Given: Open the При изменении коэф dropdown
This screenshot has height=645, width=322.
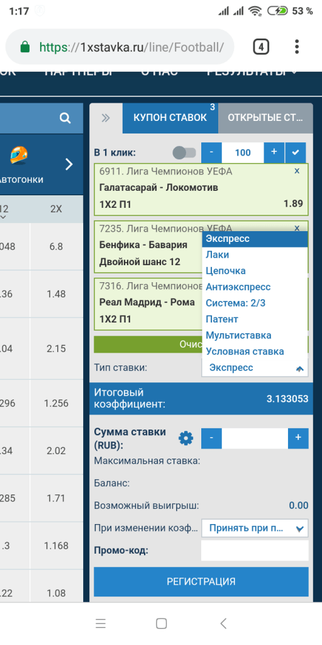Looking at the screenshot, I should 255,528.
